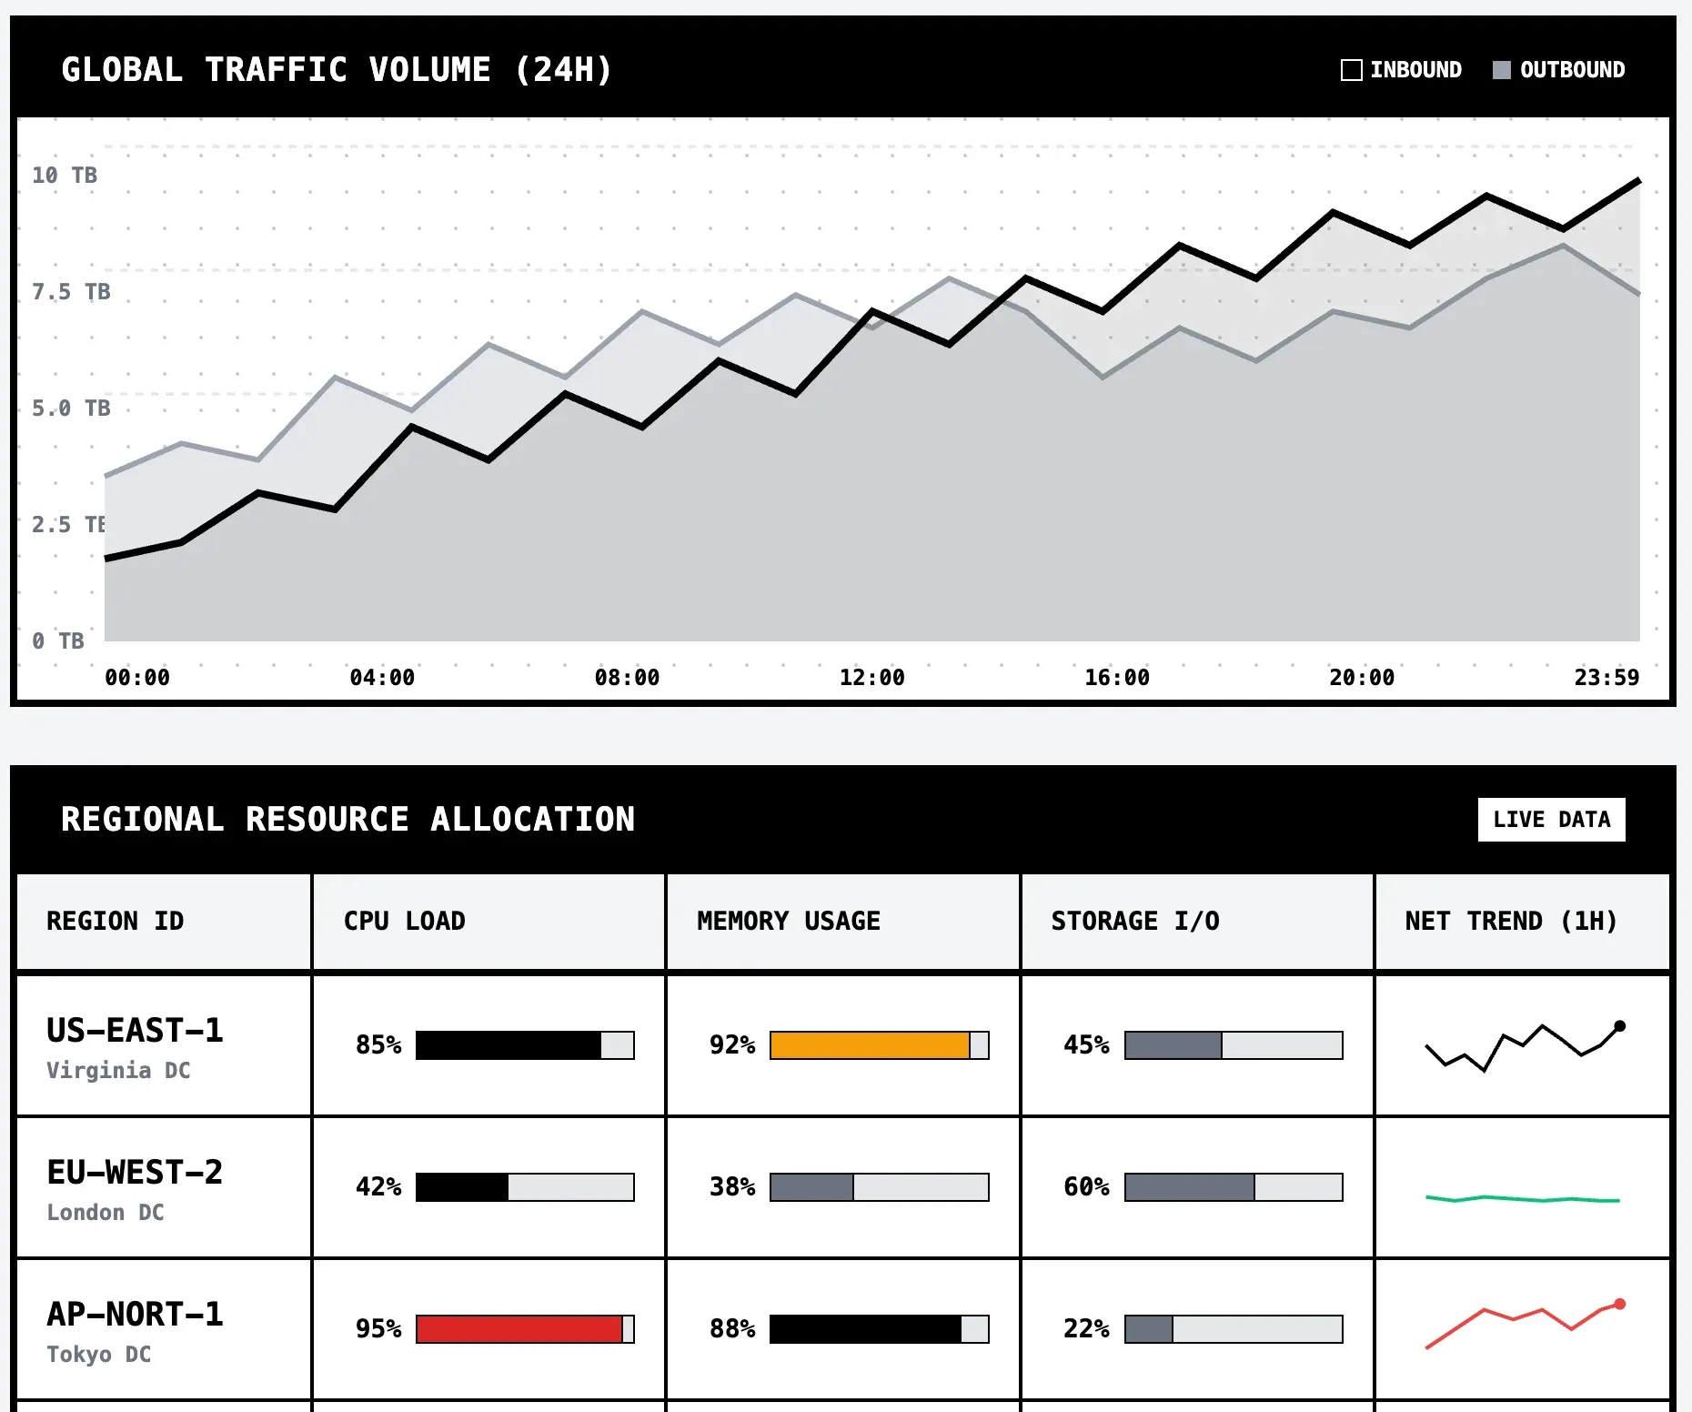Click the 95% CPU value for AP-NORT-1
Viewport: 1692px width, 1412px height.
coord(378,1329)
